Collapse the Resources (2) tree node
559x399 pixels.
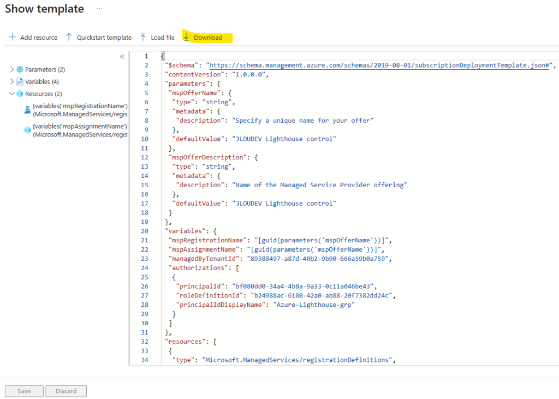12,94
